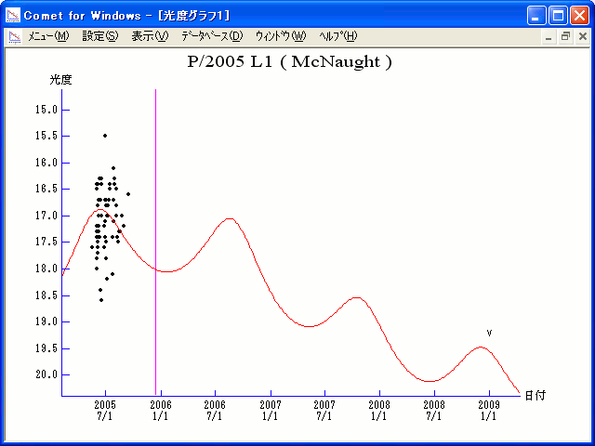
Task: Click the P/2005 L1 (McNaught) graph title
Action: point(290,62)
